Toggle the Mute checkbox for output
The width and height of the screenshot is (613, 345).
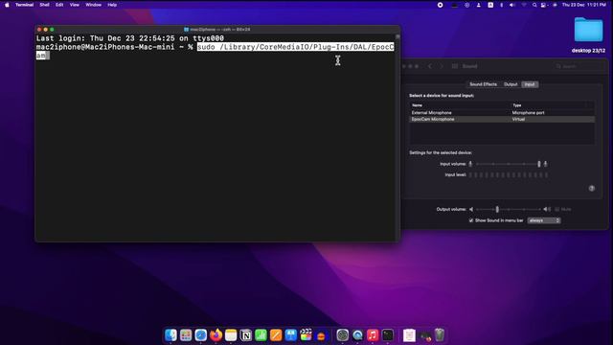[557, 210]
